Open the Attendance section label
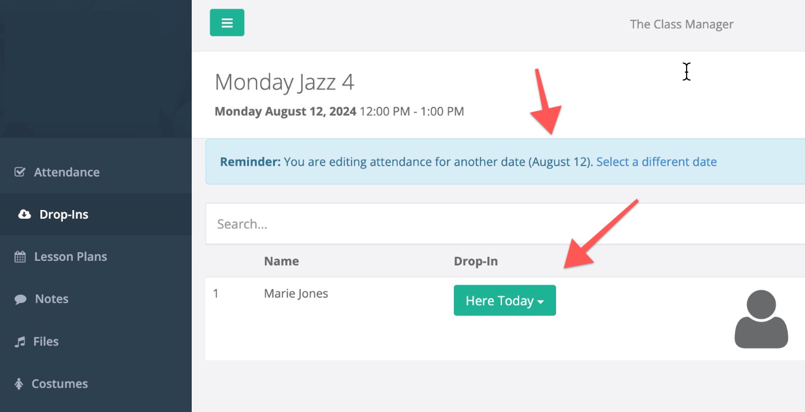805x412 pixels. coord(67,172)
